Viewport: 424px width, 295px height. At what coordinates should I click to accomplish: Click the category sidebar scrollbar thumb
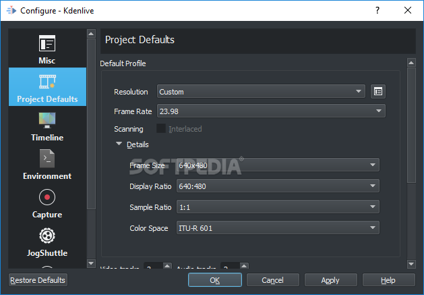pos(91,124)
